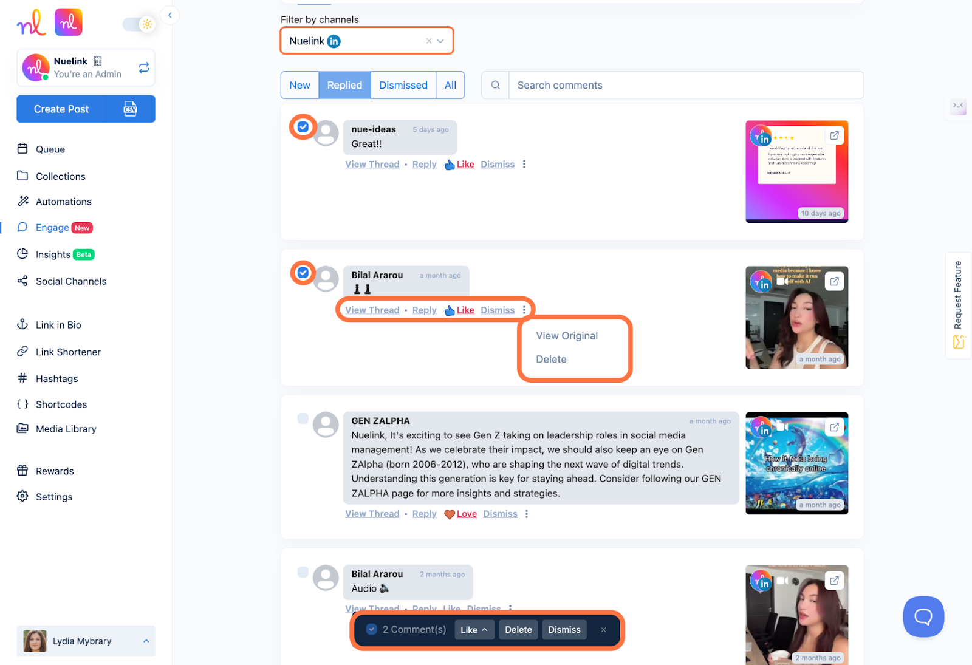Open the Request Feature side tab

959,305
